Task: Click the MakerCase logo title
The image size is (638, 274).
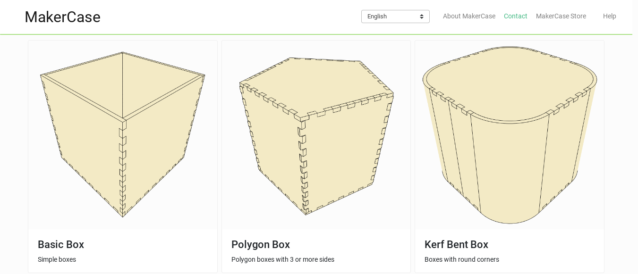Action: 62,17
